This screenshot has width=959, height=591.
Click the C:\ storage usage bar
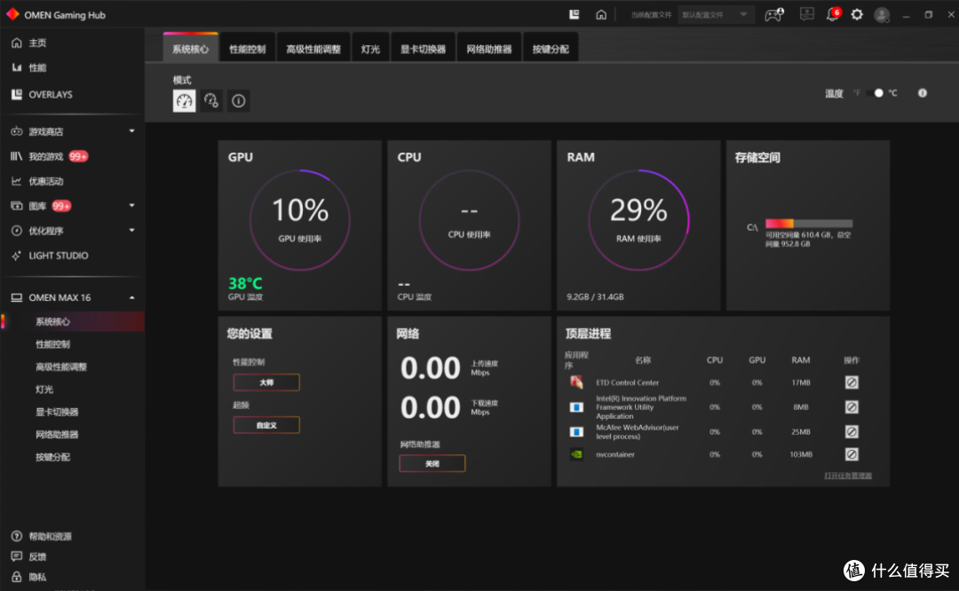pyautogui.click(x=809, y=224)
